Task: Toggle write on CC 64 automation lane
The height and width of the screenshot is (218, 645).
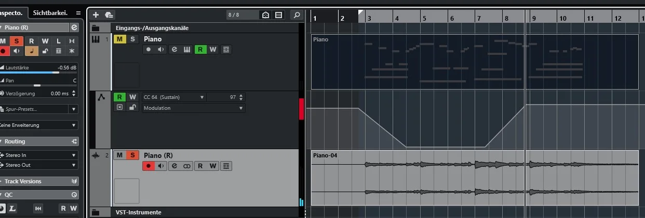Action: [x=132, y=97]
